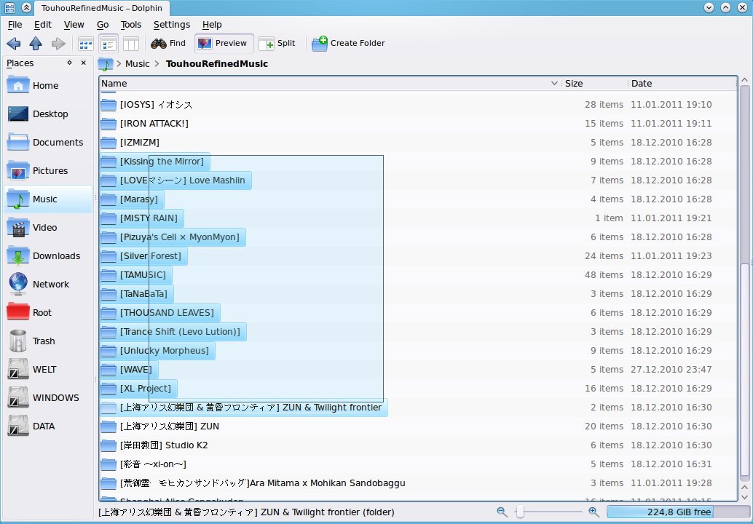Open the Help menu

212,25
